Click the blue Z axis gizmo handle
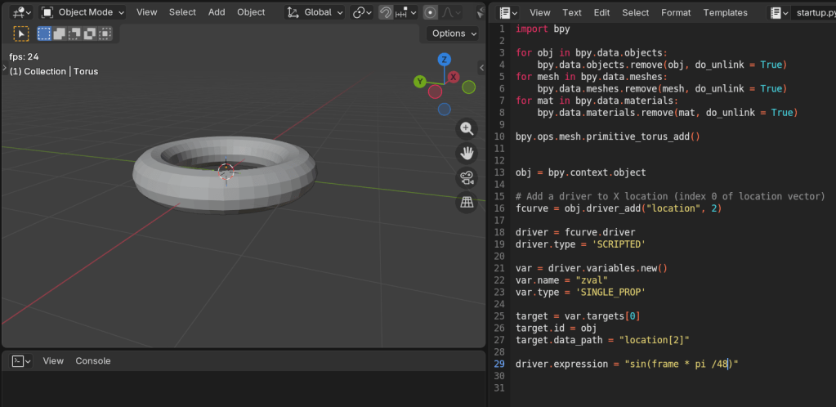Viewport: 836px width, 407px height. tap(444, 60)
